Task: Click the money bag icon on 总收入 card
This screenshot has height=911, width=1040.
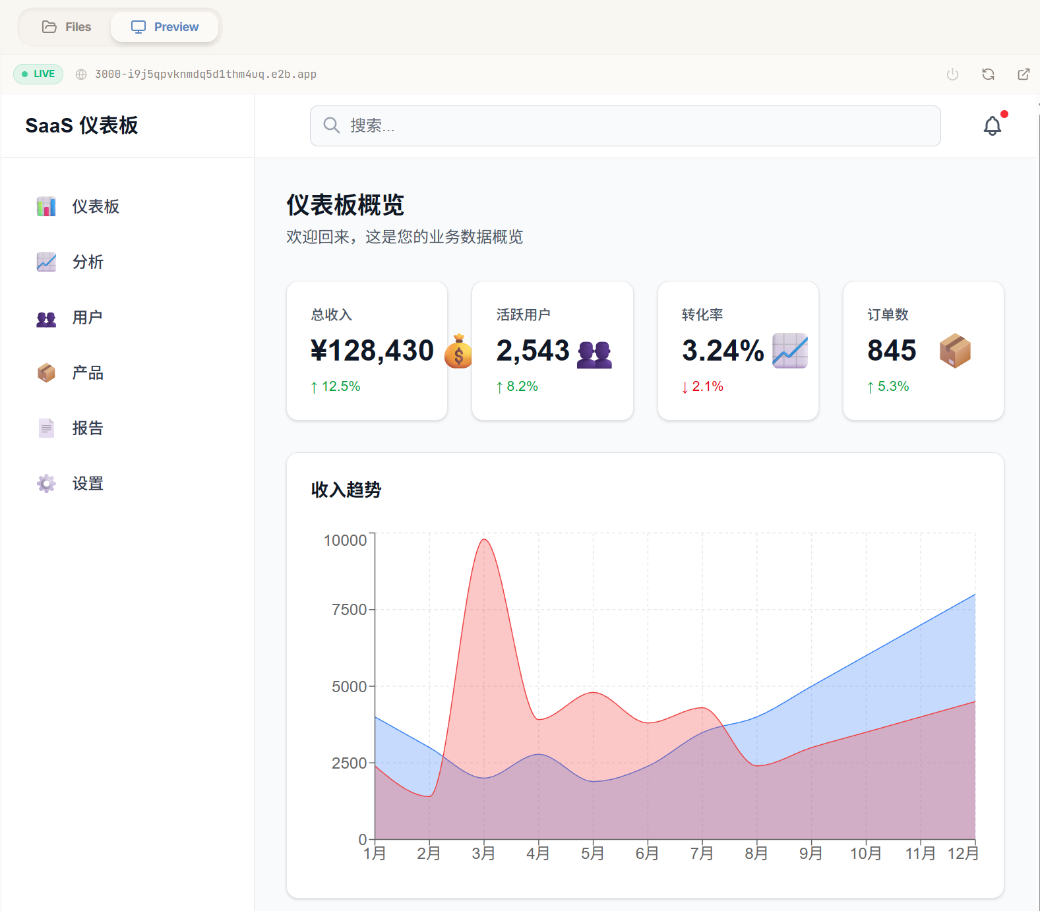Action: coord(458,351)
